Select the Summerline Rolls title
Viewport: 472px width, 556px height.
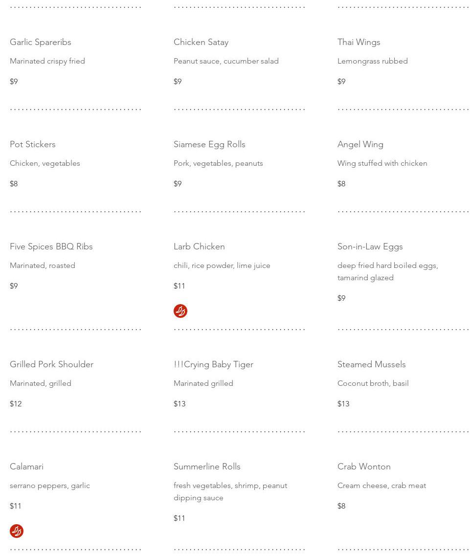tap(207, 467)
